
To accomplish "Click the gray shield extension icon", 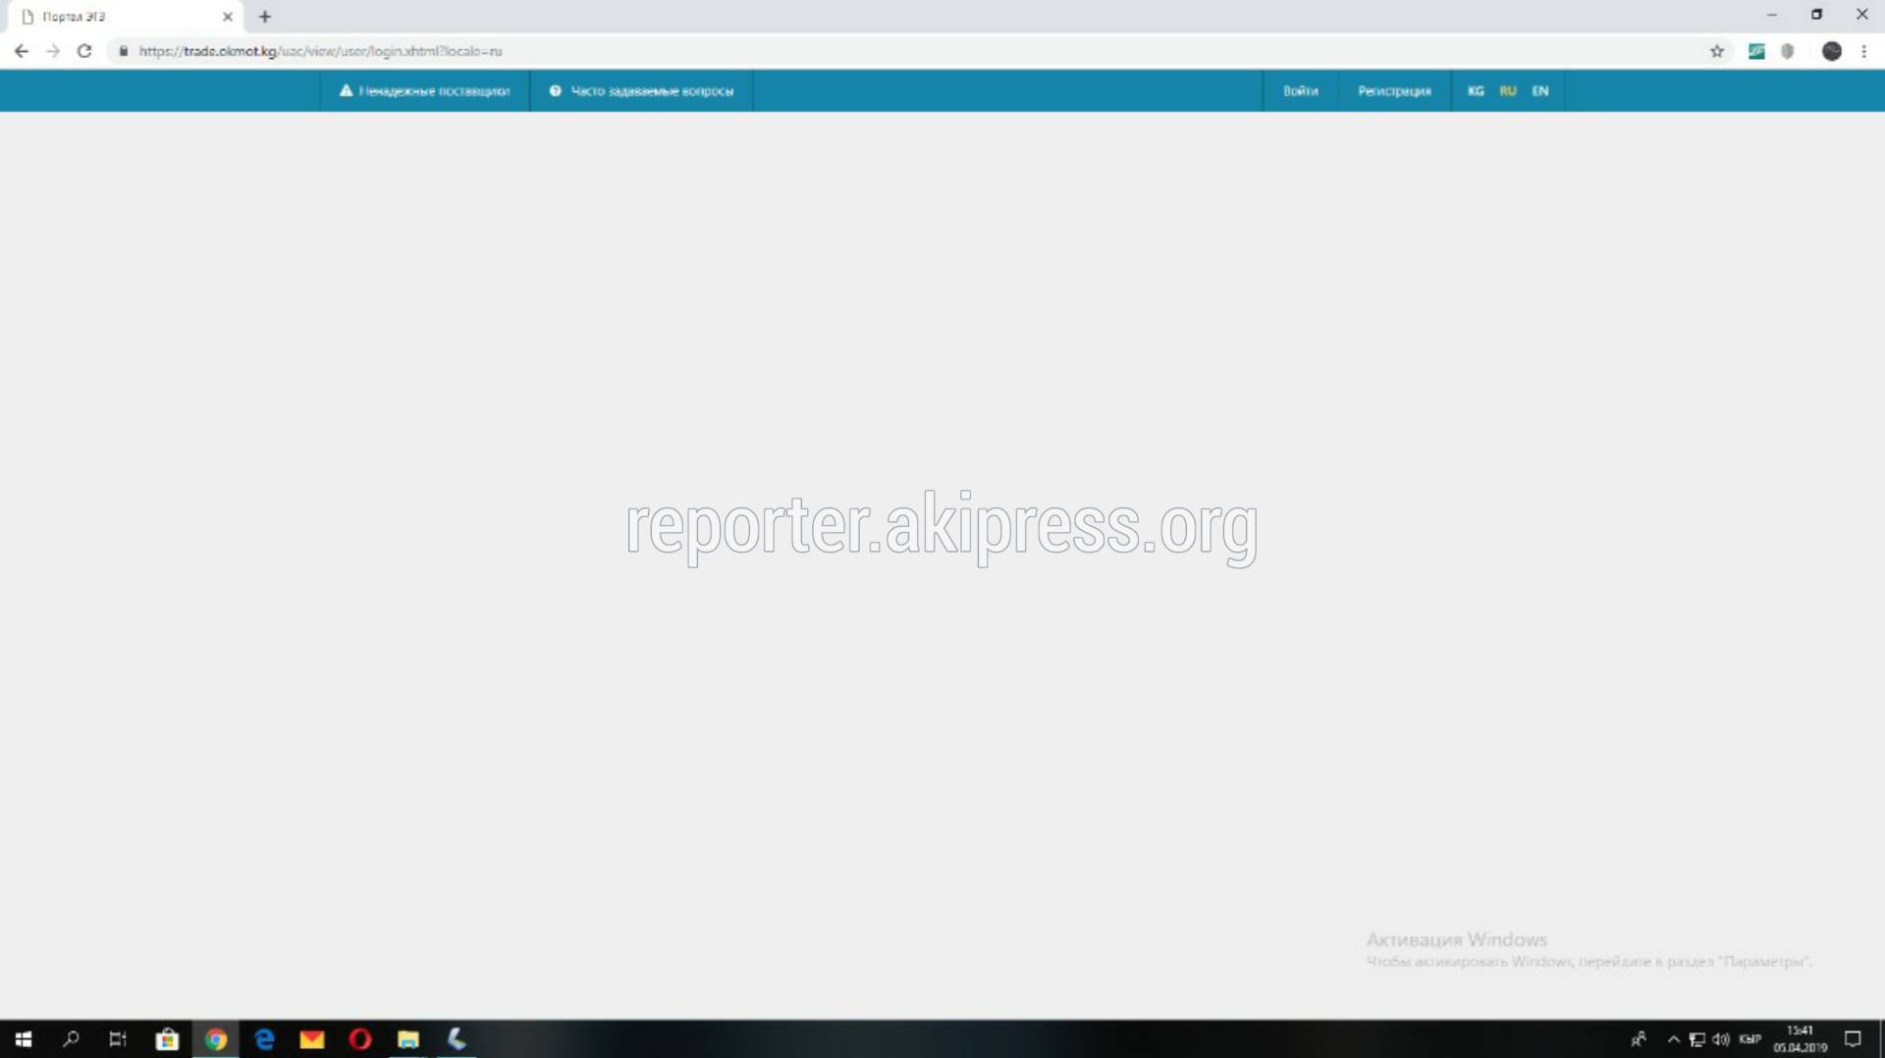I will [x=1788, y=51].
